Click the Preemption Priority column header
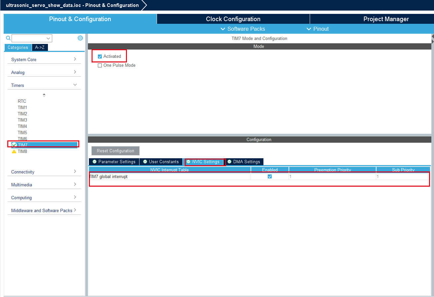Screen dimensions: 434x297 pos(333,169)
